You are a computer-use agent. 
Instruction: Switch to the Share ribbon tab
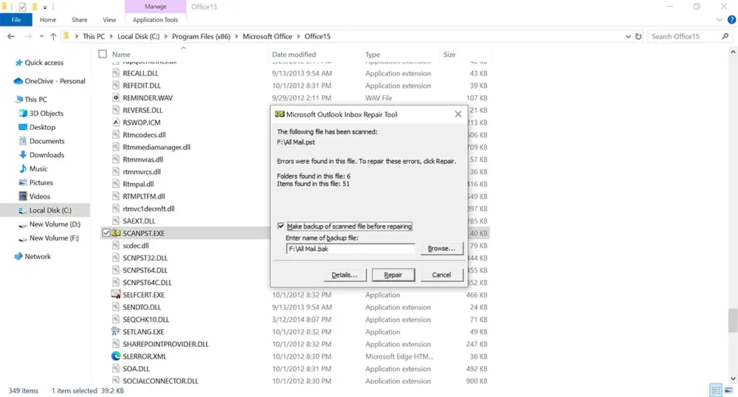80,20
